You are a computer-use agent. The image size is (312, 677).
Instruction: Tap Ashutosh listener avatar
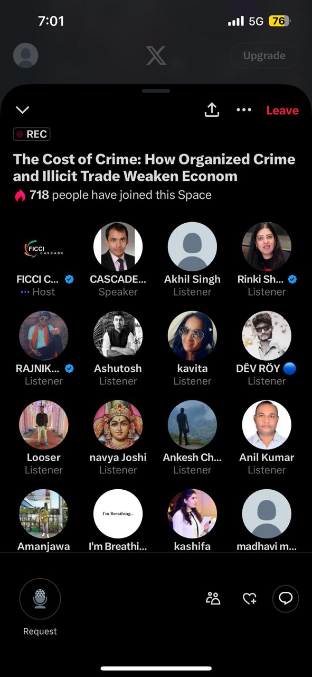(x=118, y=336)
